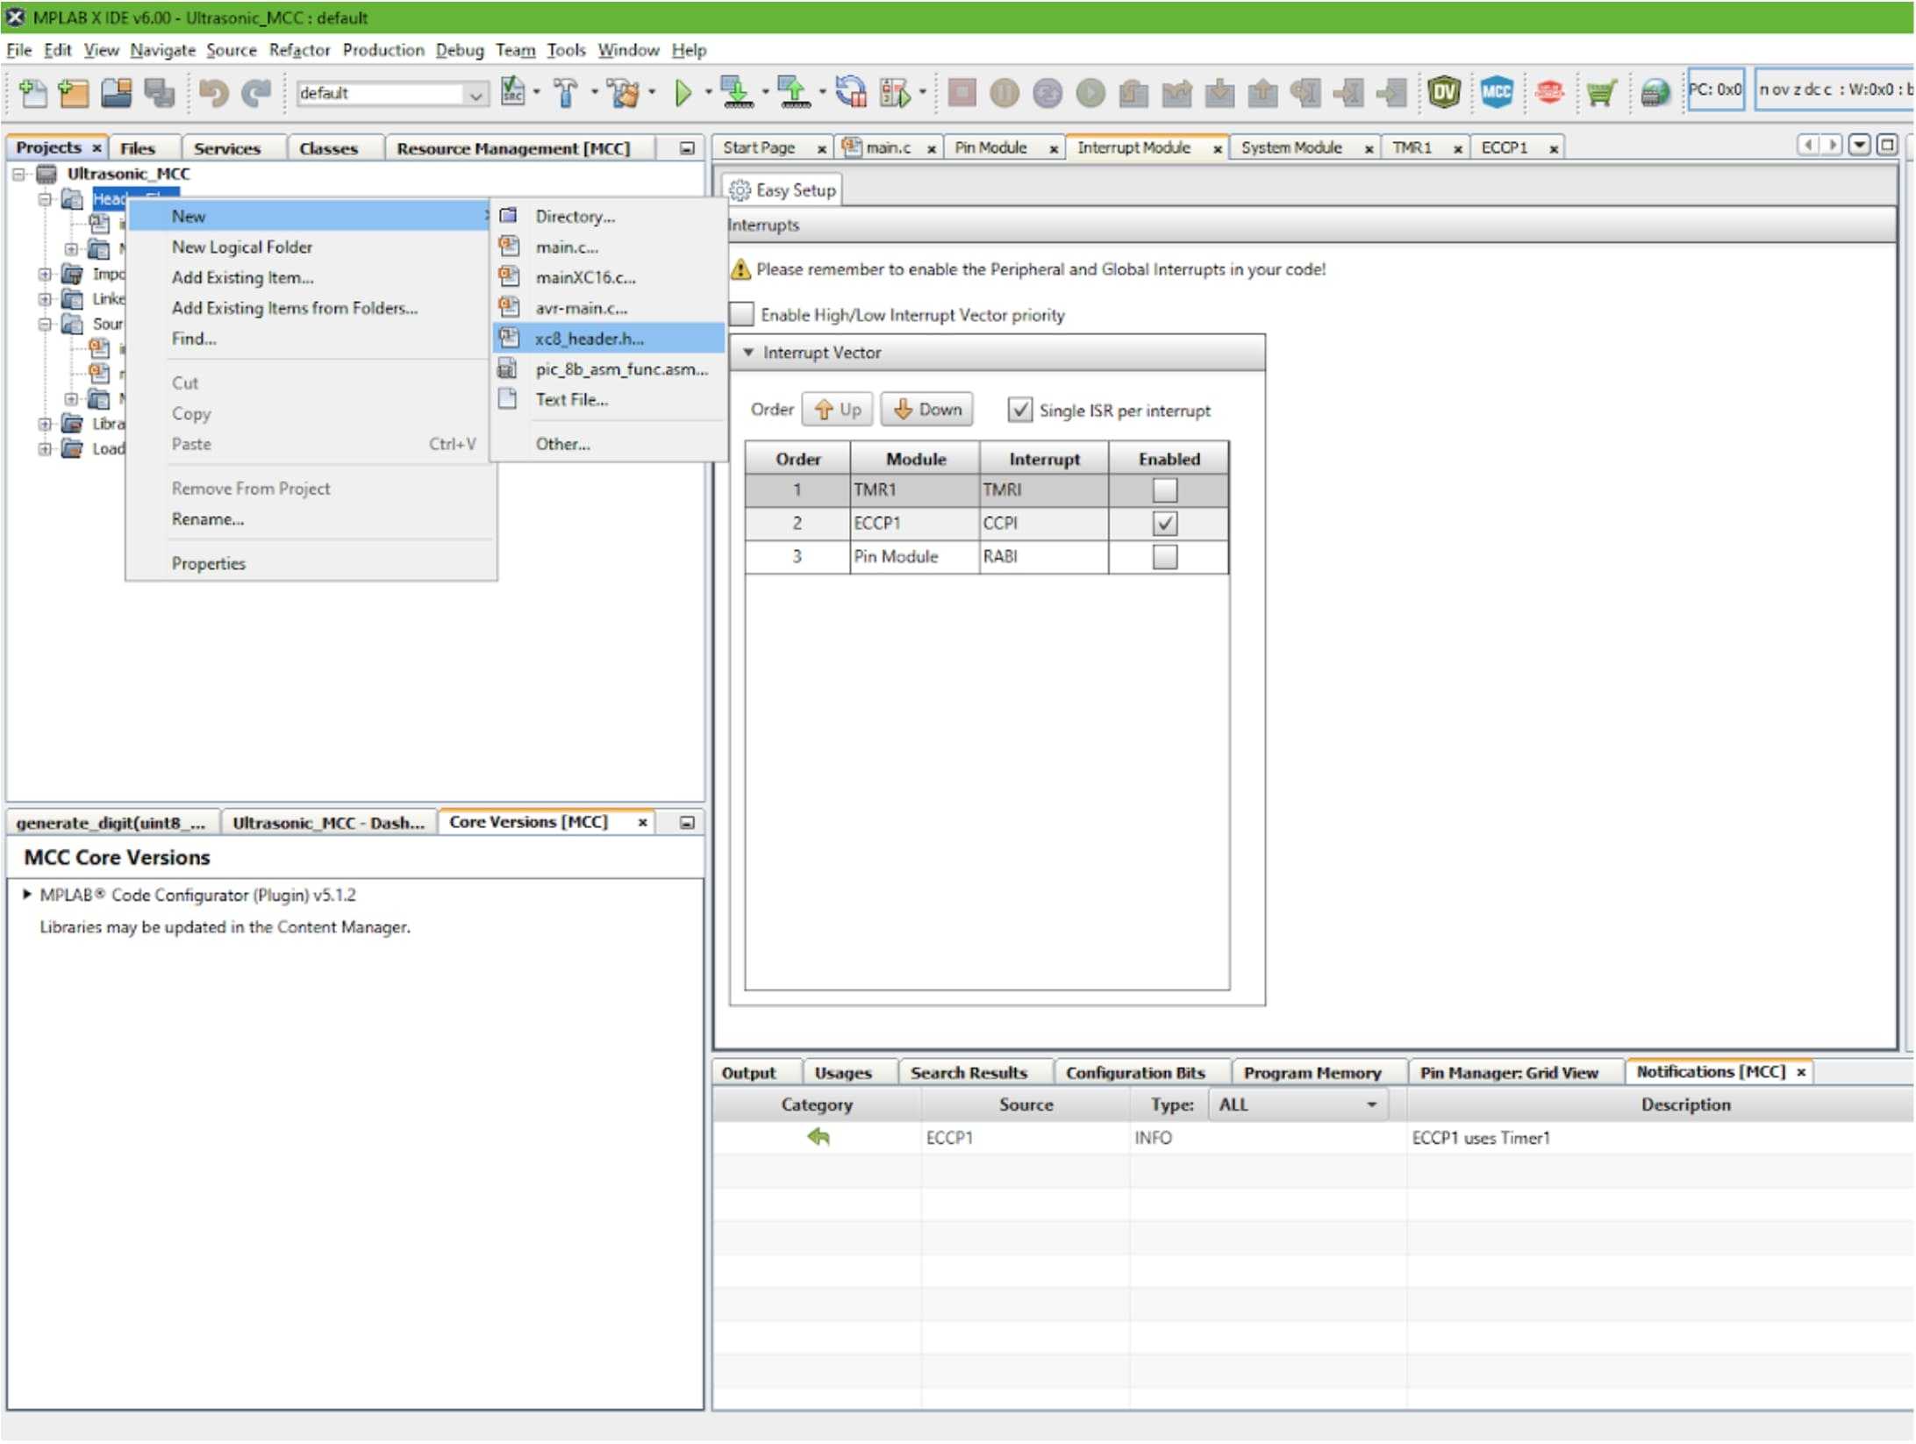Expand MPLAB Code Configurator Plugin v5.1.2 entry

(27, 895)
